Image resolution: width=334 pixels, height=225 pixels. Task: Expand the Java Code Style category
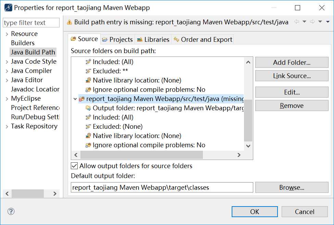tap(7, 62)
